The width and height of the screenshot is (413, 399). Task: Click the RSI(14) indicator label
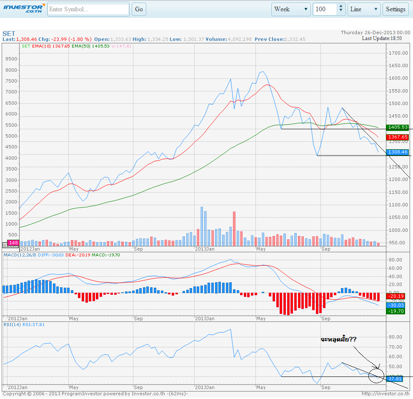(12, 324)
